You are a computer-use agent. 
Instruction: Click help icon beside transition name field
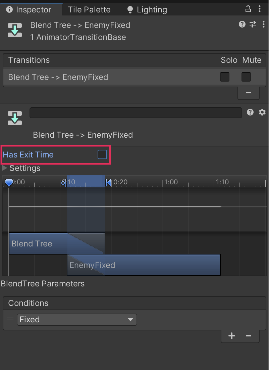250,112
